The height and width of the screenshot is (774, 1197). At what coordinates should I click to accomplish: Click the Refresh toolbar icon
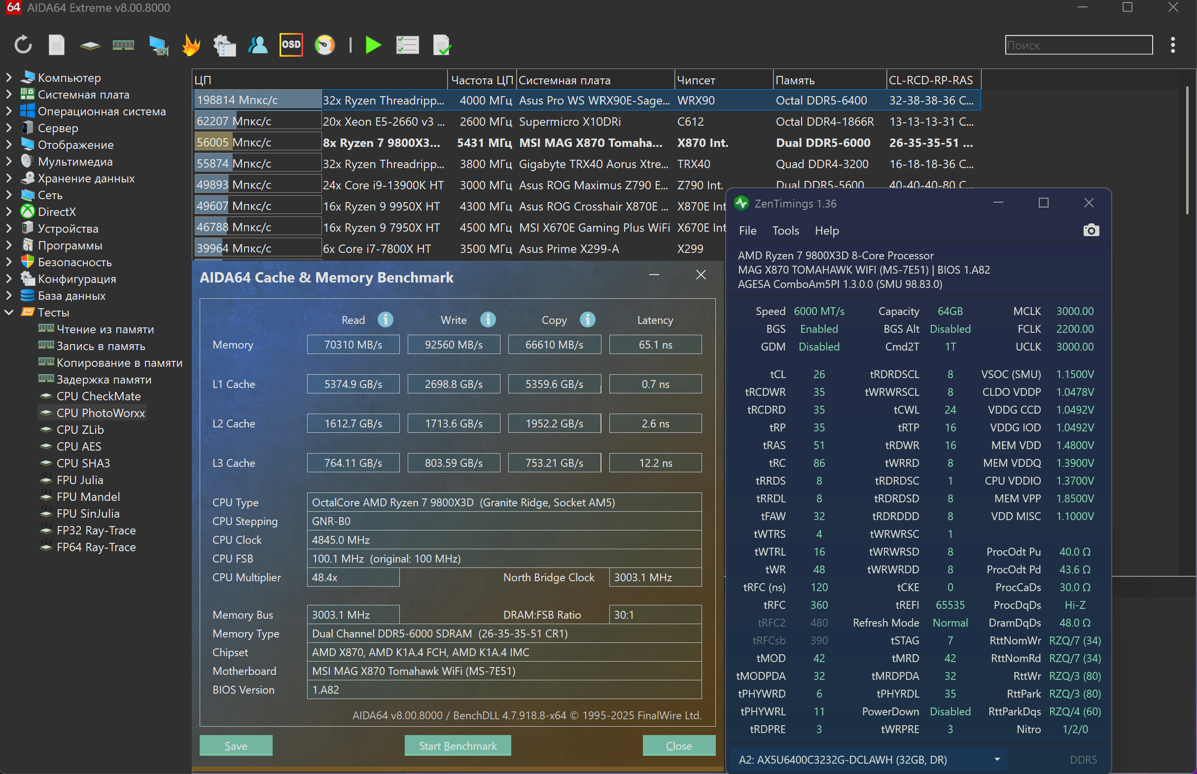tap(23, 45)
